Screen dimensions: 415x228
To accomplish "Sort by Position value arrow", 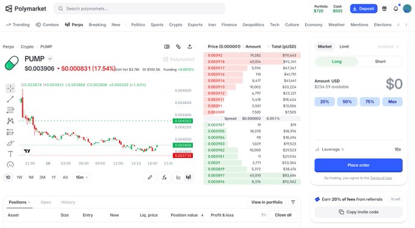I will coord(202,215).
